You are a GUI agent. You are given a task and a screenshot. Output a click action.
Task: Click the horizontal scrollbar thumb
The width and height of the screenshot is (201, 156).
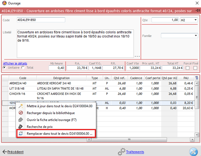(x=129, y=139)
